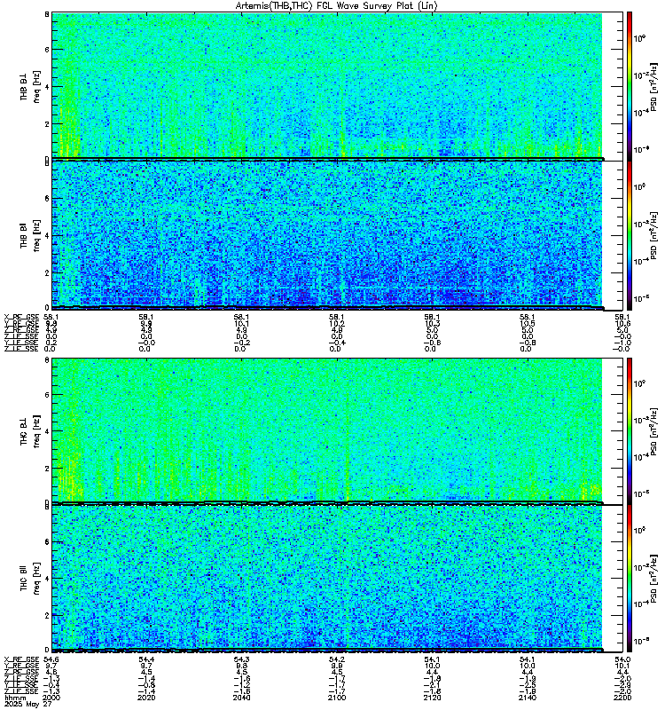Click the '54.6' X_RE_GSE value for THC
This screenshot has height=710, width=665.
[51, 659]
